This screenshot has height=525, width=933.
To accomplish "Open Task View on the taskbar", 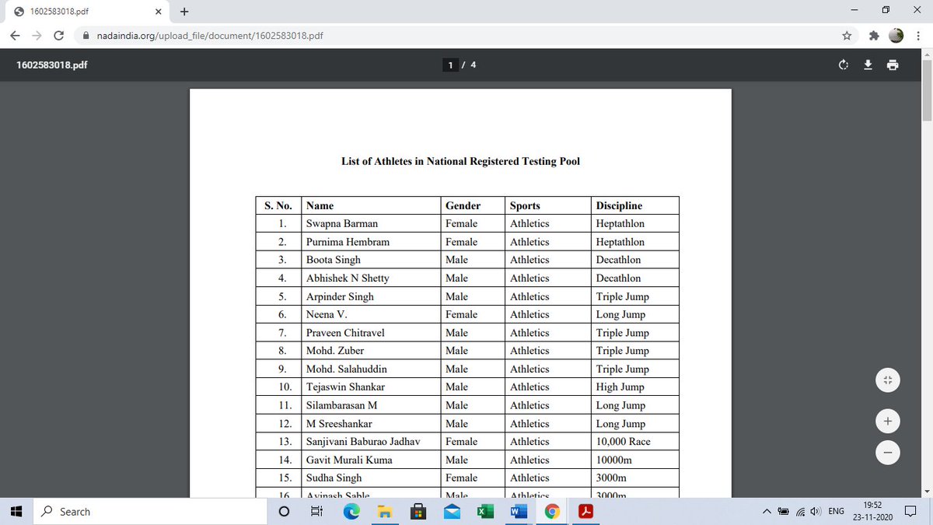I will point(316,511).
